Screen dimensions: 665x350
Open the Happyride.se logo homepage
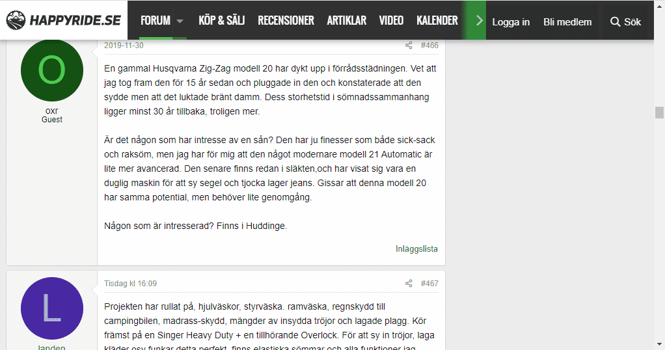point(64,20)
